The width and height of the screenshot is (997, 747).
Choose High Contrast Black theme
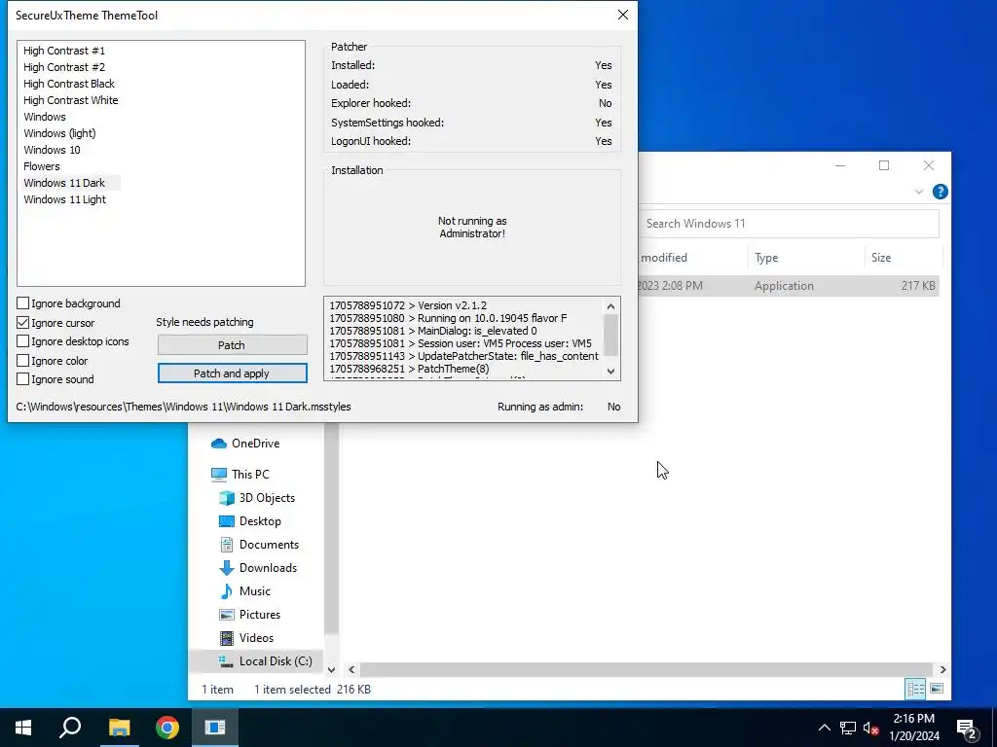point(69,84)
